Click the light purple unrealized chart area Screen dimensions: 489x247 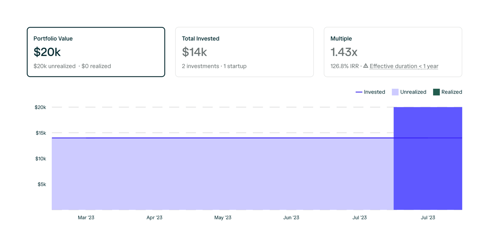click(x=204, y=175)
